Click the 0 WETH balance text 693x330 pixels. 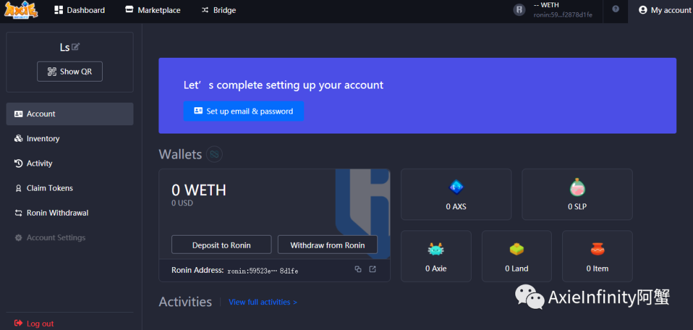click(199, 190)
